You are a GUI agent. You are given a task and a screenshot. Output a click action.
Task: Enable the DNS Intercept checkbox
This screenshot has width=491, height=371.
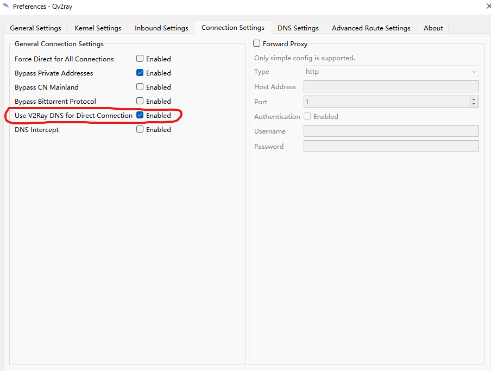click(140, 129)
